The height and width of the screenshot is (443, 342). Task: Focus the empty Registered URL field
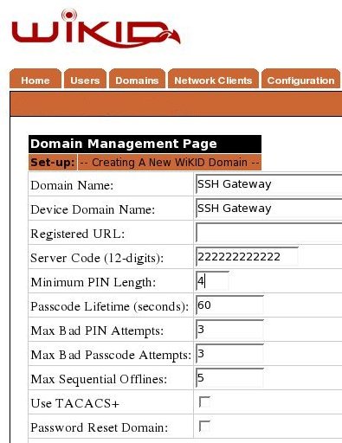click(268, 233)
